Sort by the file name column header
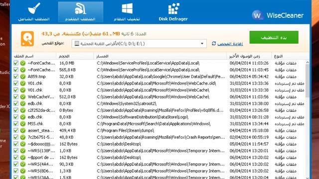This screenshot has width=319, height=179. pos(34,56)
